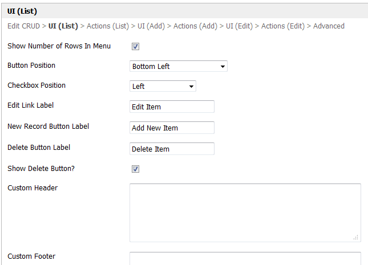Click the Button Position dropdown arrow
This screenshot has height=265, width=368.
click(222, 67)
